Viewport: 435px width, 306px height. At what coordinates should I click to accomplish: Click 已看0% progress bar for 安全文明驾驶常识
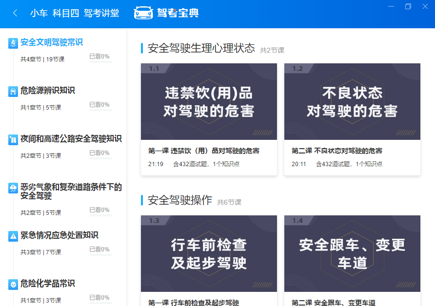[x=101, y=62]
